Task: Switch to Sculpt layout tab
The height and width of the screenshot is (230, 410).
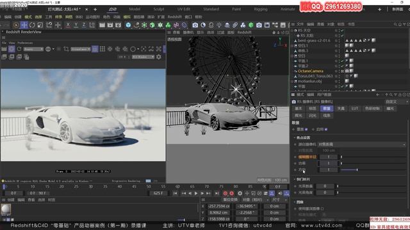Action: tap(159, 9)
